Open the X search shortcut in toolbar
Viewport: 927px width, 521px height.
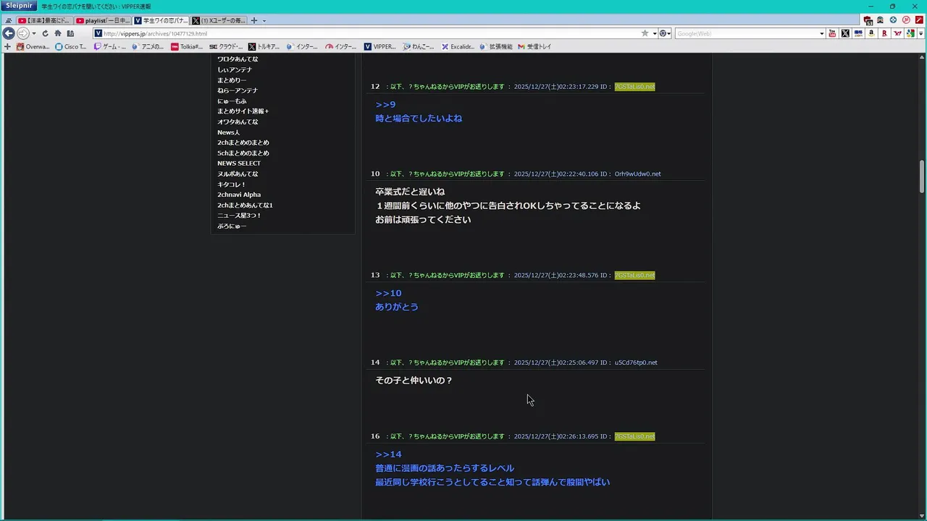pos(845,33)
